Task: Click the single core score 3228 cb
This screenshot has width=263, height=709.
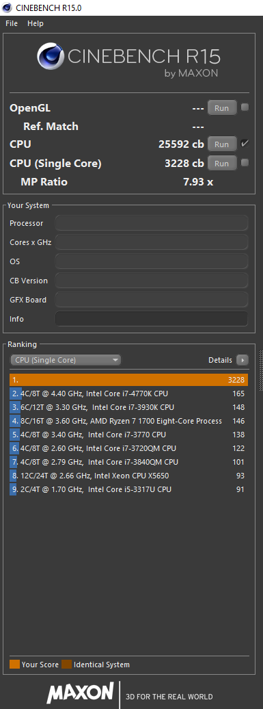Action: point(184,164)
